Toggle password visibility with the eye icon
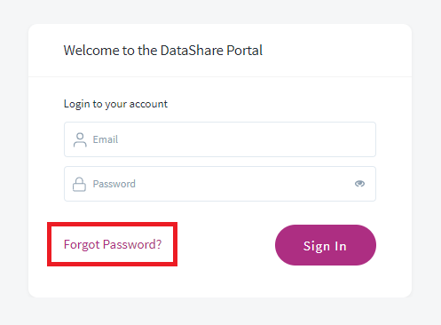Viewport: 441px width, 325px height. [x=359, y=184]
